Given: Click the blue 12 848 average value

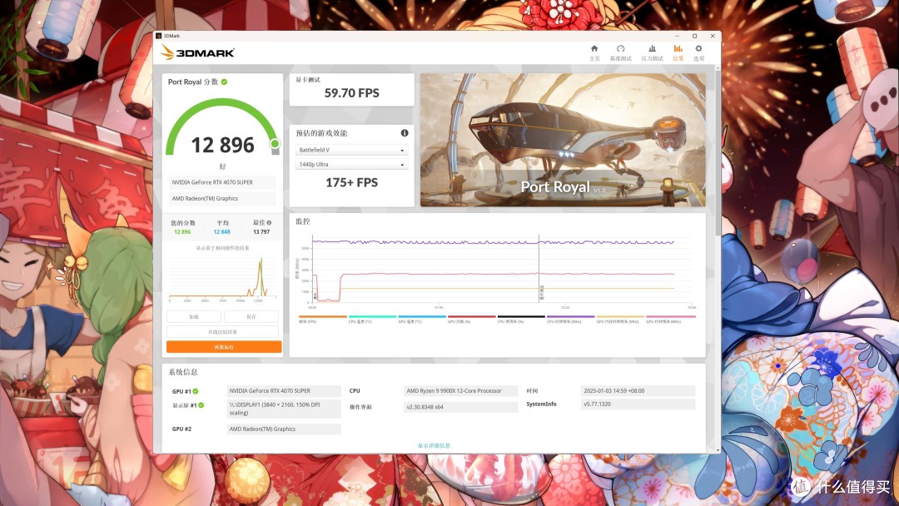Looking at the screenshot, I should (x=222, y=232).
